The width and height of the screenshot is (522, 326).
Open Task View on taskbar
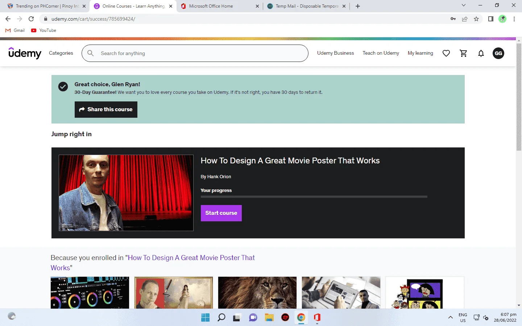click(x=237, y=318)
